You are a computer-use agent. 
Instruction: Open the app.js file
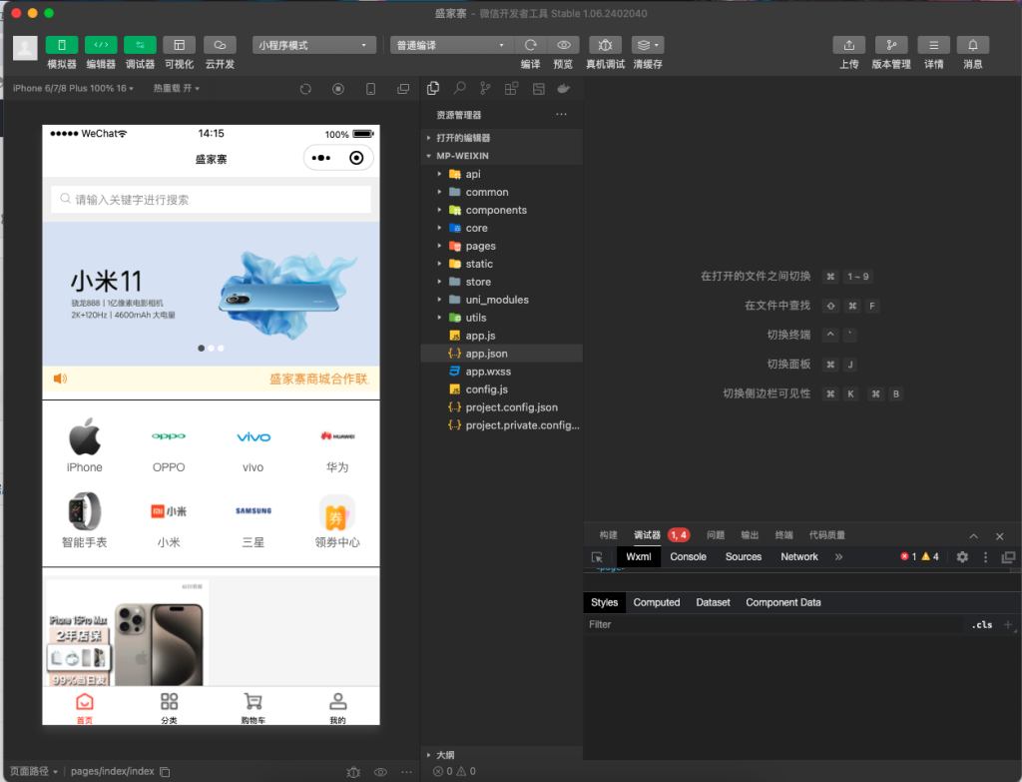(x=502, y=336)
